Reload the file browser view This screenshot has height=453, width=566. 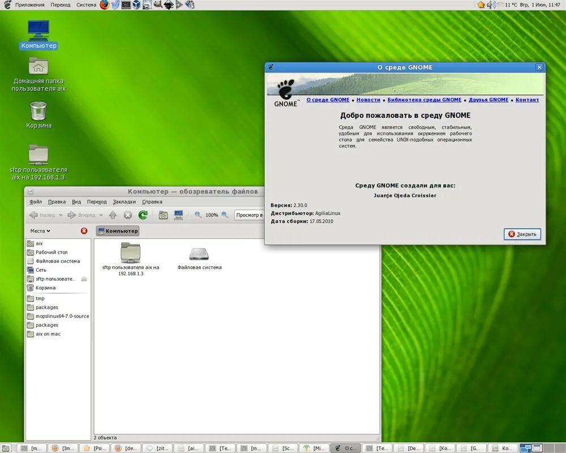[143, 214]
